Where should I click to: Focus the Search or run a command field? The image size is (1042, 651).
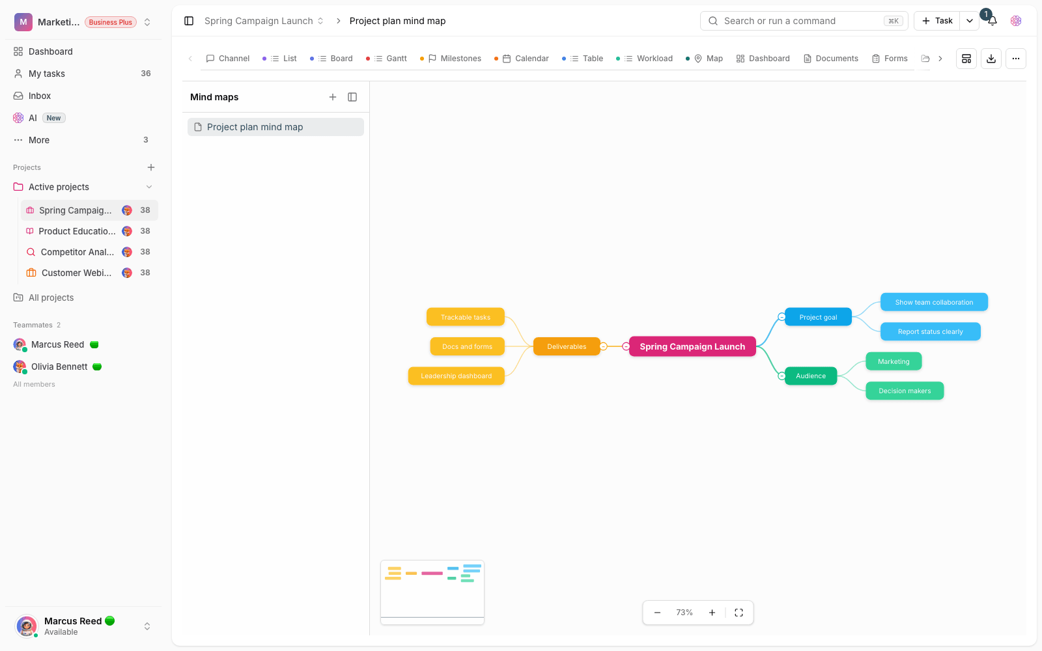click(804, 21)
